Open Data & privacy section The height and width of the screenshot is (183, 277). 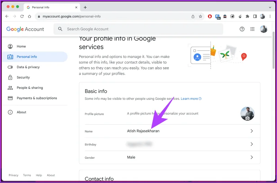[x=35, y=67]
